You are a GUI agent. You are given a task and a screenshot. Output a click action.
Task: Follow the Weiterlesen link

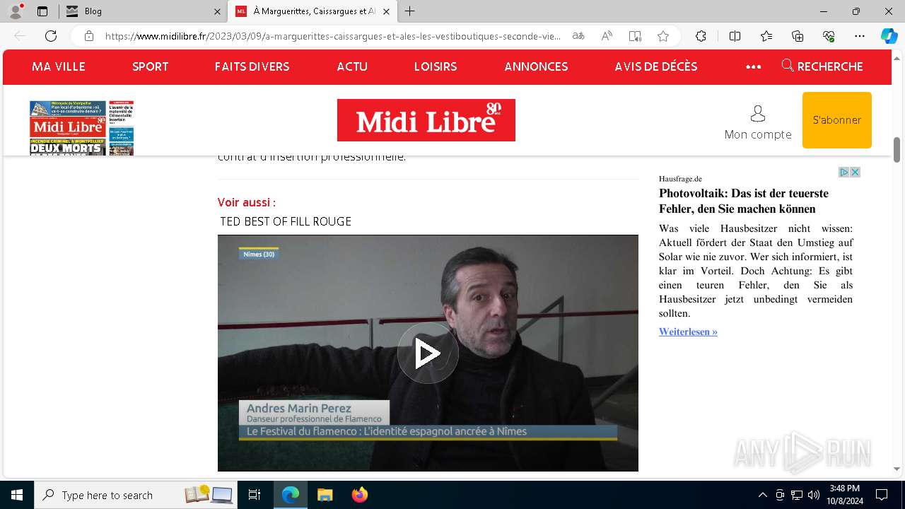(x=688, y=332)
